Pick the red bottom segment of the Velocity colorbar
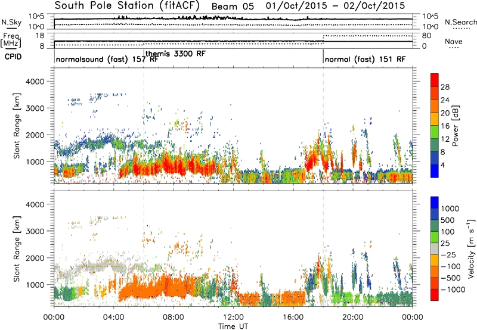Image resolution: width=477 pixels, height=330 pixels. point(435,295)
